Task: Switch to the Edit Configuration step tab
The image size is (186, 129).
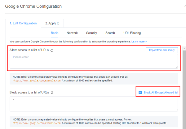Action: [23, 23]
